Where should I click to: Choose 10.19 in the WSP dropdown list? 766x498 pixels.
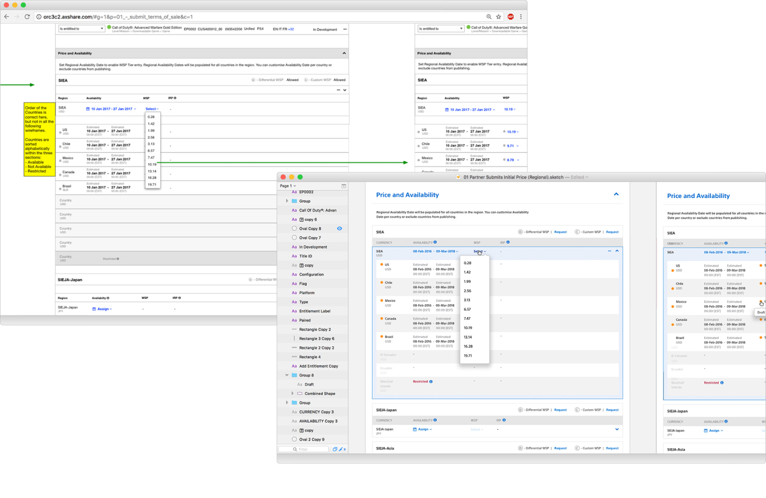(152, 164)
